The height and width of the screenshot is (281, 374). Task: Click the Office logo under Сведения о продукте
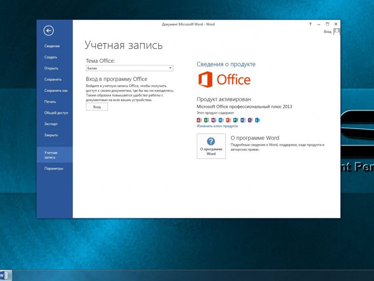click(x=224, y=80)
